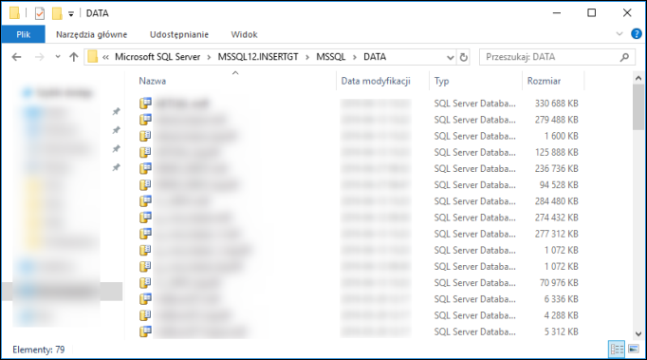Viewport: 647px width, 360px height.
Task: Go back using the back arrow
Action: click(x=16, y=57)
